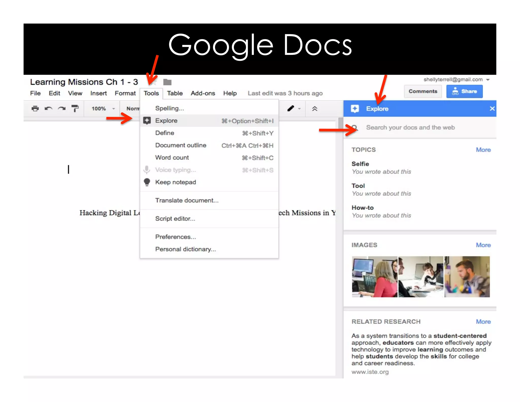Open the View menu
Screen dimensions: 520x402
click(x=75, y=93)
